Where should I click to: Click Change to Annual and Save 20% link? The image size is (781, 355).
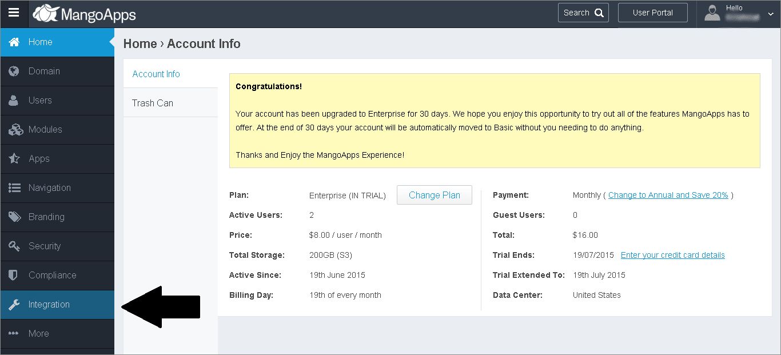tap(668, 195)
